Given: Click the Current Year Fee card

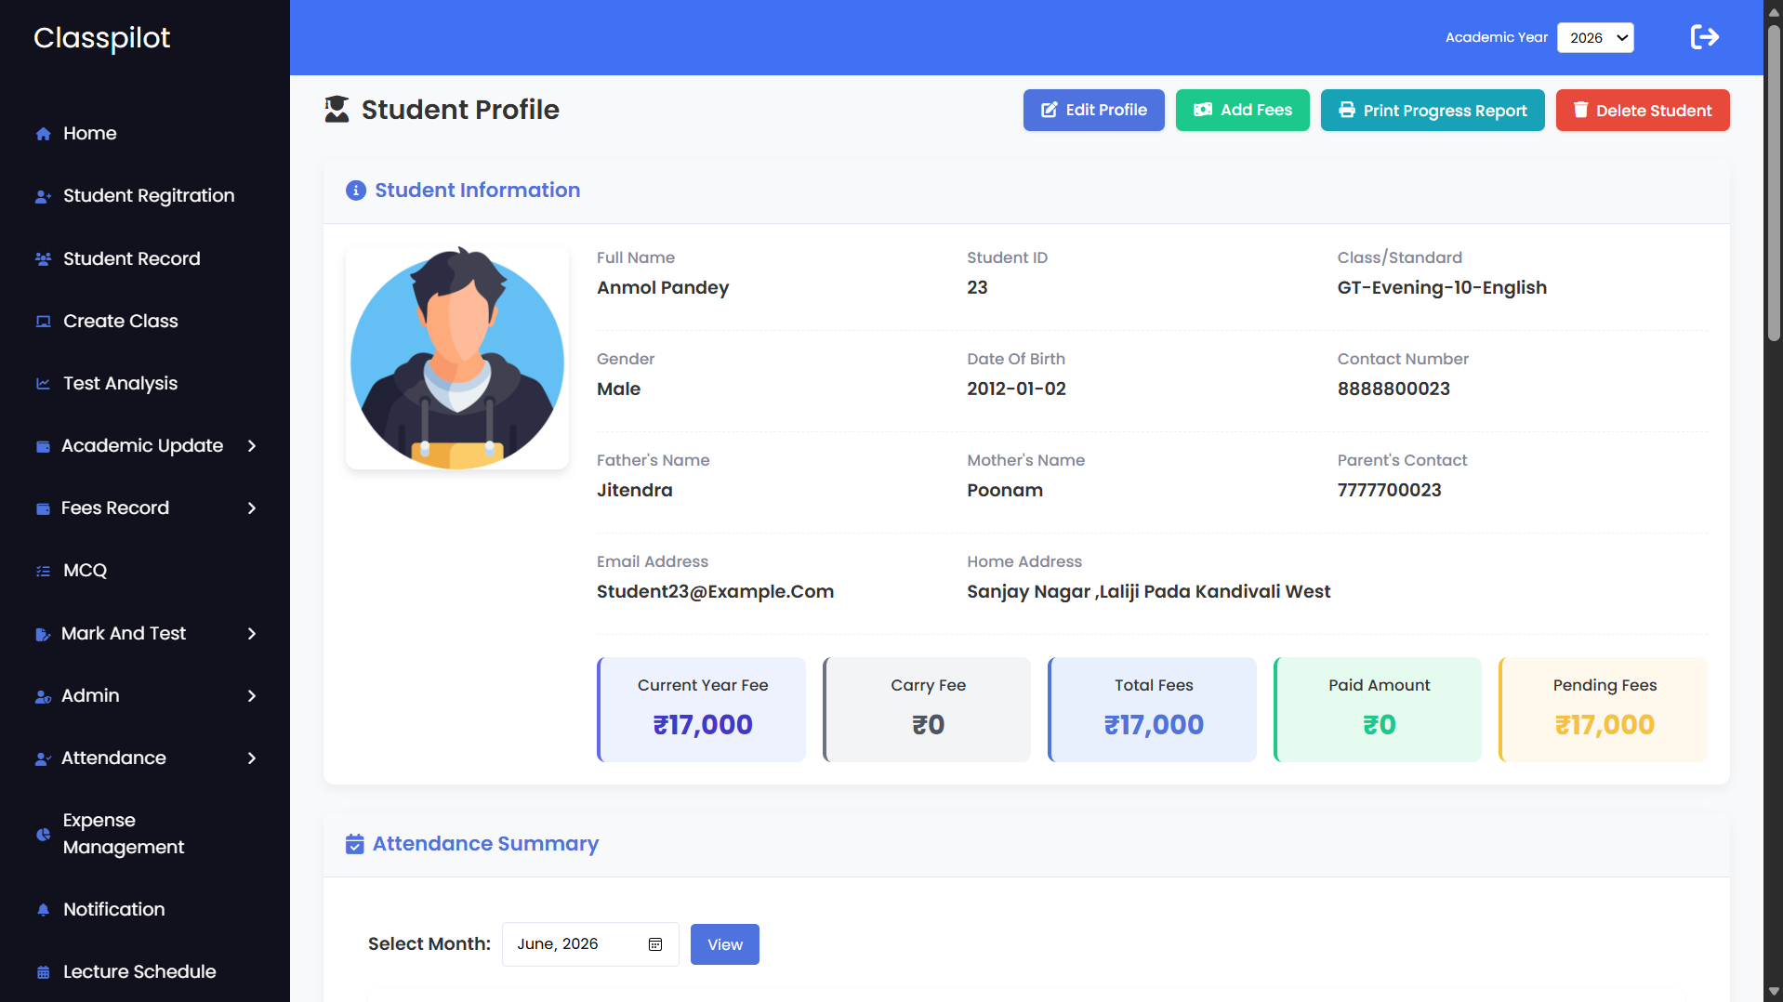Looking at the screenshot, I should tap(702, 709).
